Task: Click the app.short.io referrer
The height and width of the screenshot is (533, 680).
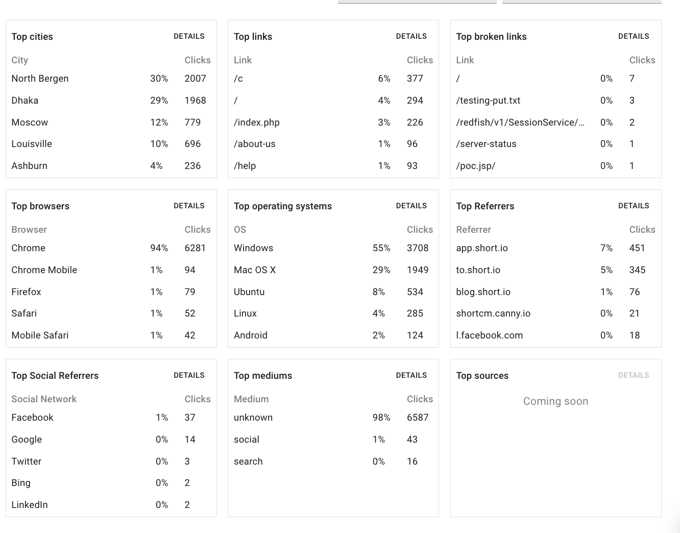Action: (482, 248)
